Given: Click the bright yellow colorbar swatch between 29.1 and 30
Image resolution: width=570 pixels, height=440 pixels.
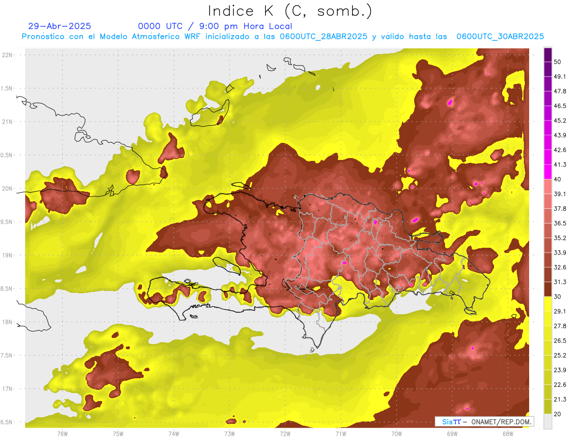Looking at the screenshot, I should 548,304.
